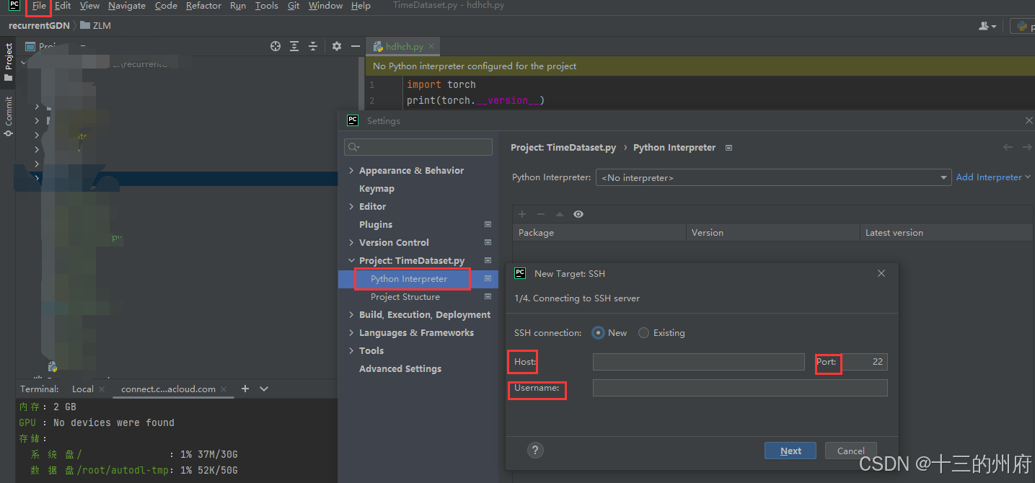Click the collapse all icon in Project panel
The width and height of the screenshot is (1035, 483).
click(x=313, y=46)
